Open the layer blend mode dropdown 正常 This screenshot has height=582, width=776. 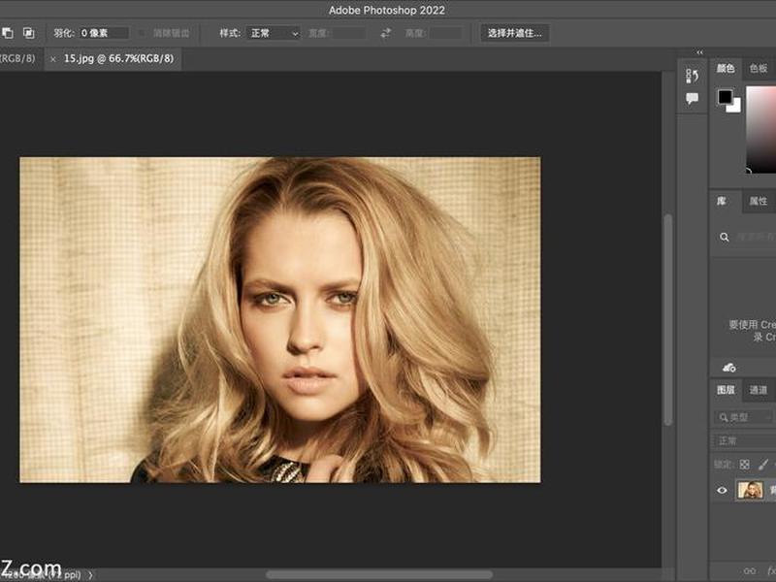pyautogui.click(x=744, y=440)
